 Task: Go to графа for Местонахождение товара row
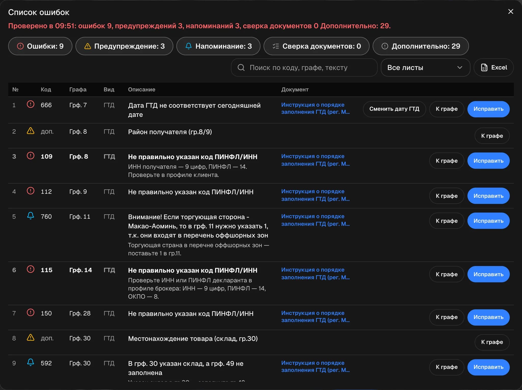[492, 342]
